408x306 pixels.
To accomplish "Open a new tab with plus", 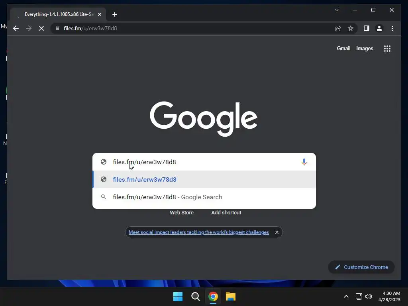I will tap(115, 14).
